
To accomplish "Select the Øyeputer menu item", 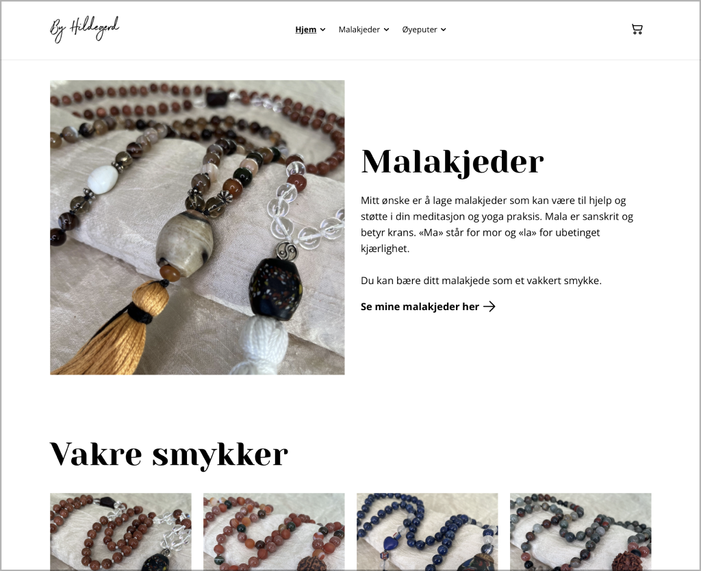I will [420, 29].
